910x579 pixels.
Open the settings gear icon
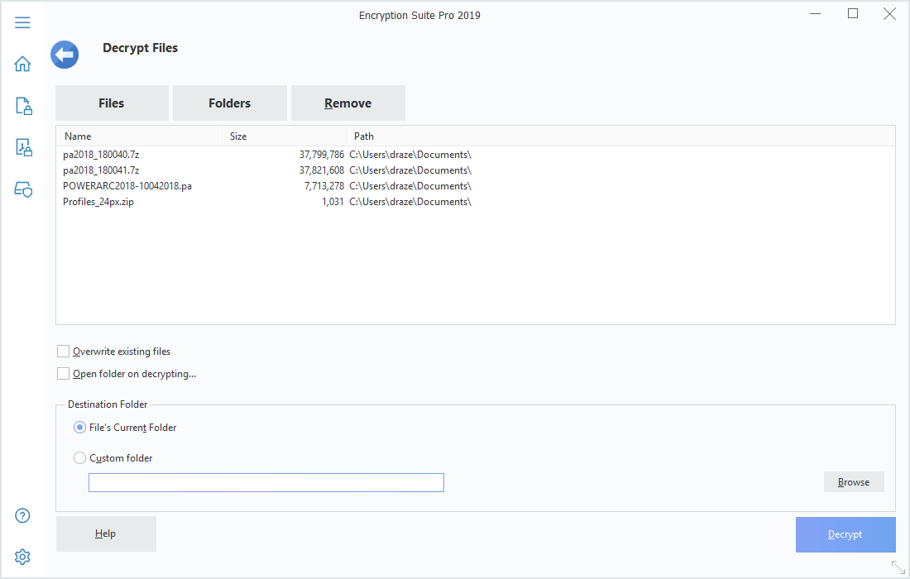[23, 557]
